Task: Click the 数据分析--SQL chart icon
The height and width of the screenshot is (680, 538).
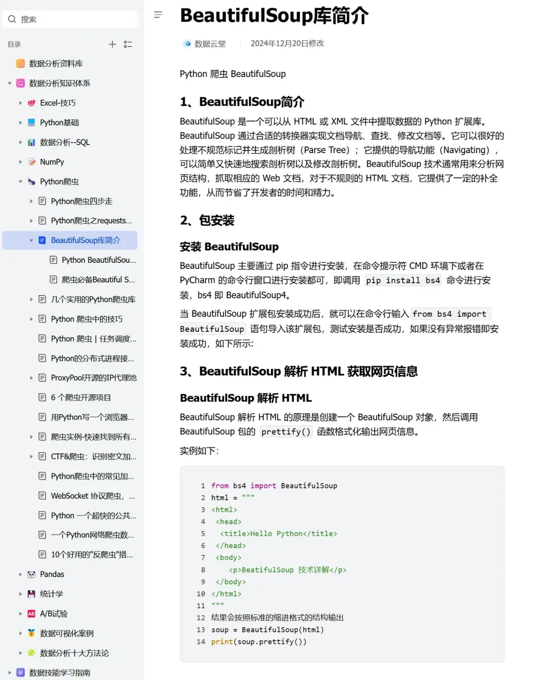Action: [31, 142]
